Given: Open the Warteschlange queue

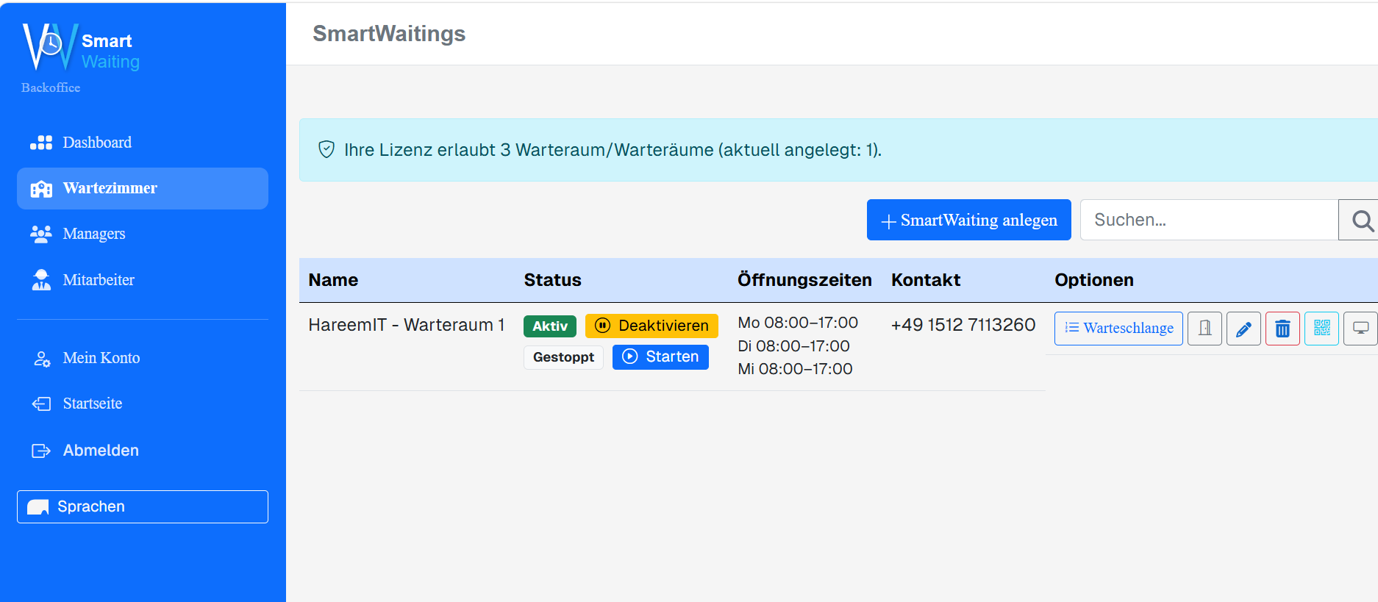Looking at the screenshot, I should [x=1118, y=329].
